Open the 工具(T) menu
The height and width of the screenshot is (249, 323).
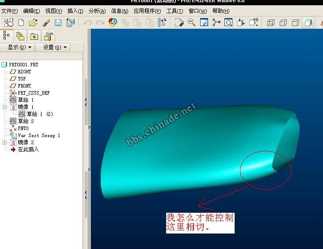pos(175,11)
